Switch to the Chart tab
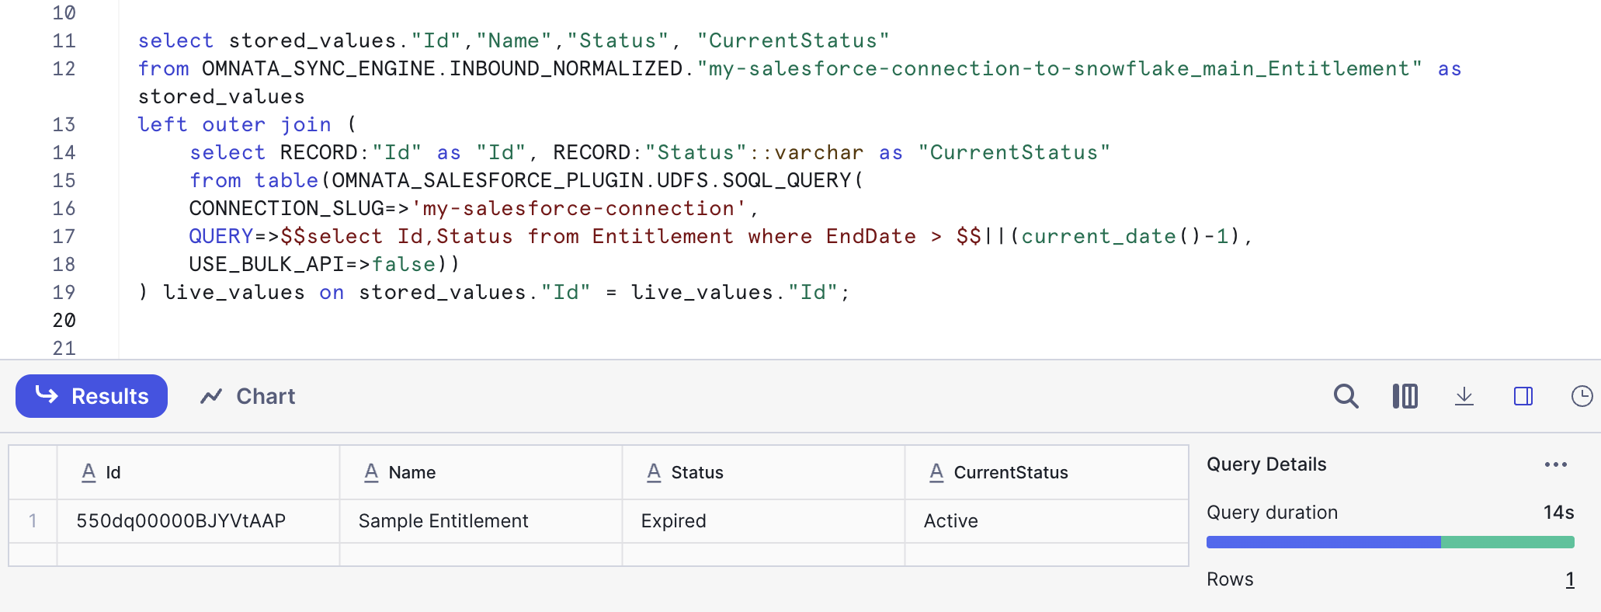This screenshot has height=612, width=1601. click(x=248, y=396)
